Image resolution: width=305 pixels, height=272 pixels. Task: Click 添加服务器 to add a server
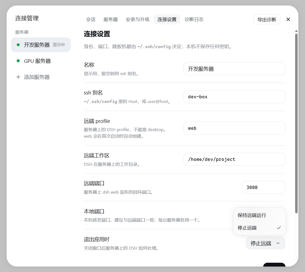(x=41, y=77)
